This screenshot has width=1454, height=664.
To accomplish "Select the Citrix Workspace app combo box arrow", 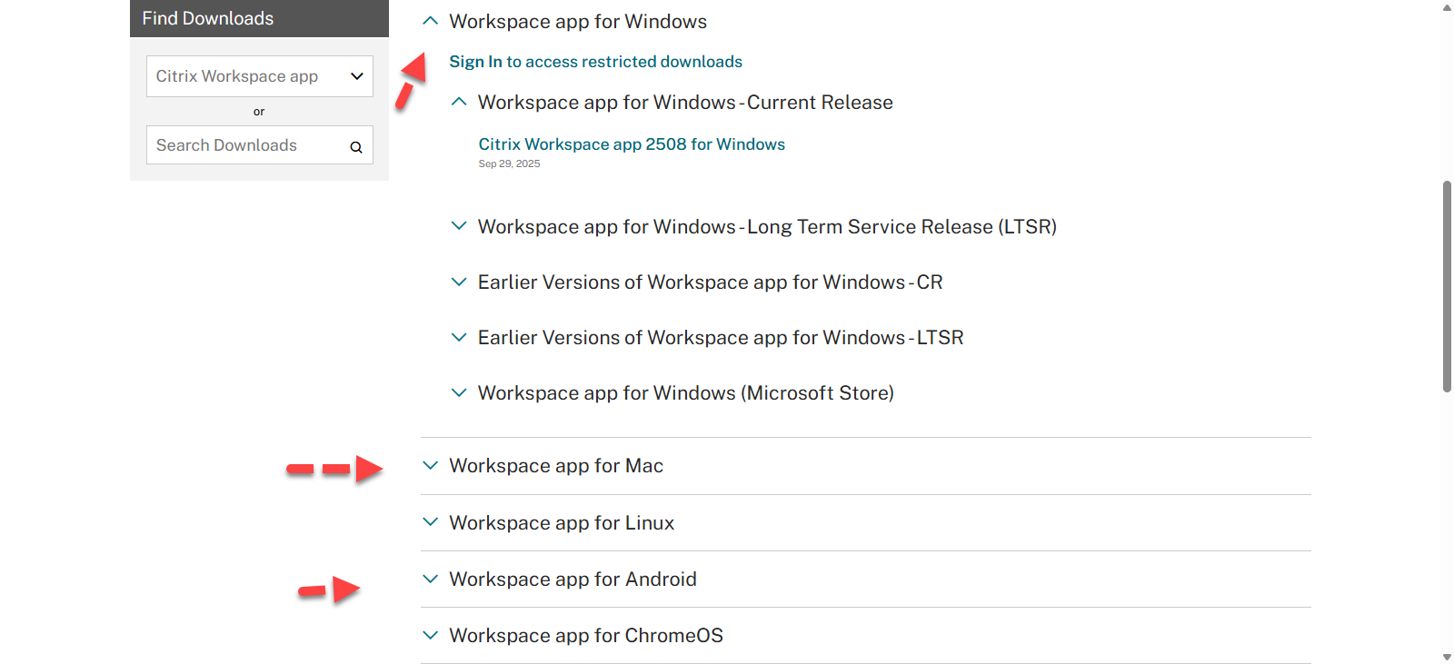I will pyautogui.click(x=357, y=76).
